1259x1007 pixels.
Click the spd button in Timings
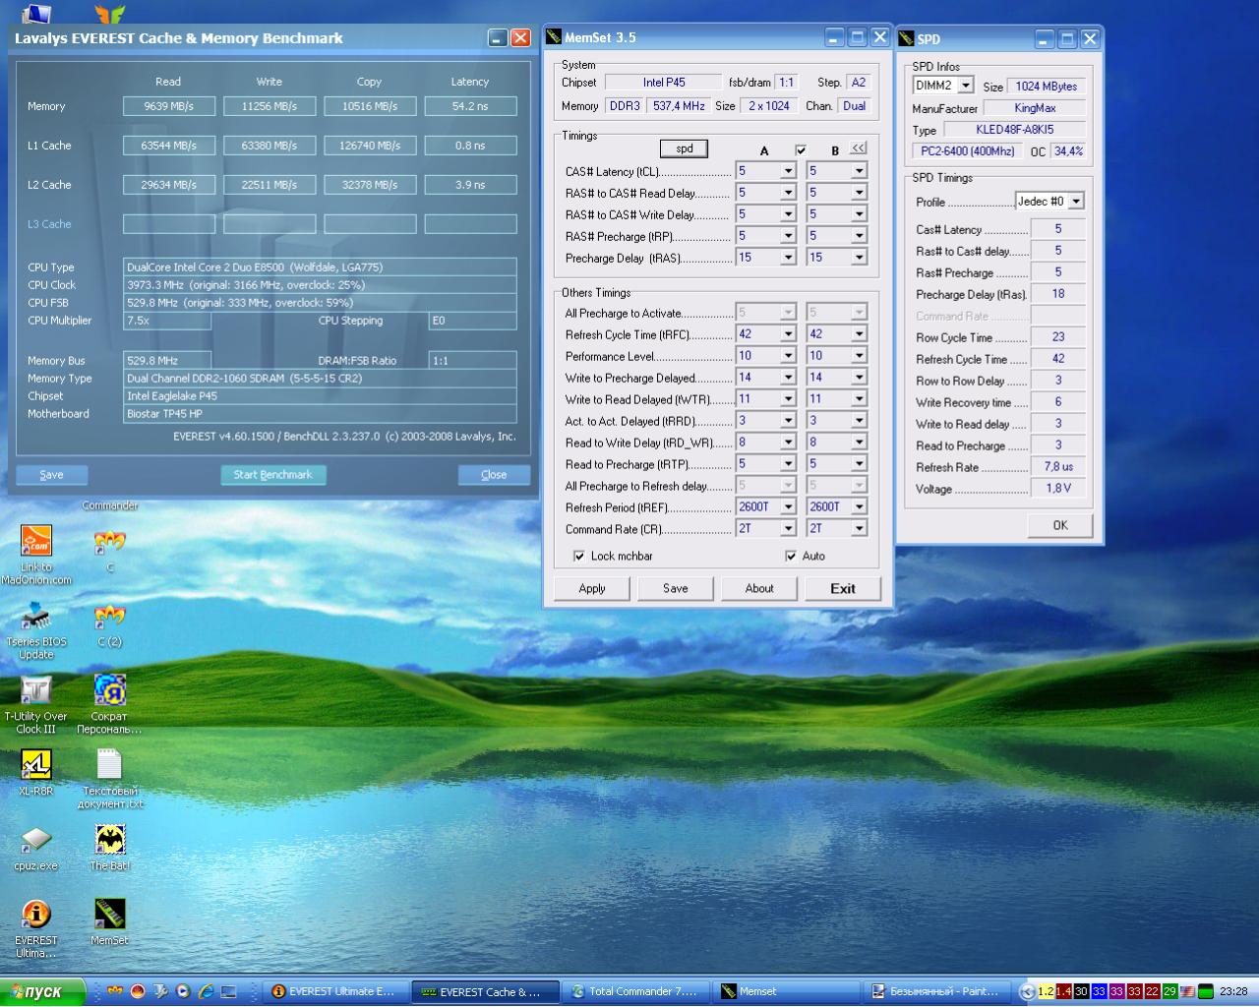[685, 149]
